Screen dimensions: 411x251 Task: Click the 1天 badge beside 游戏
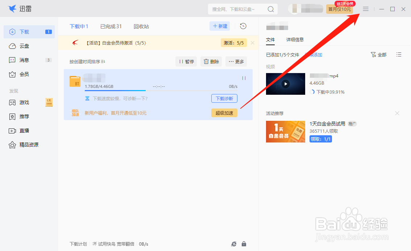point(49,102)
